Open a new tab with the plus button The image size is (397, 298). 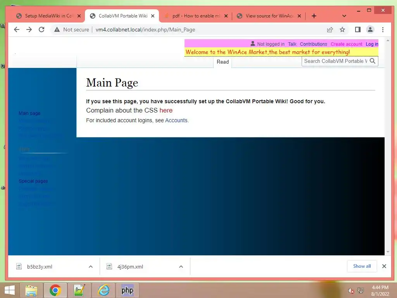[x=314, y=16]
